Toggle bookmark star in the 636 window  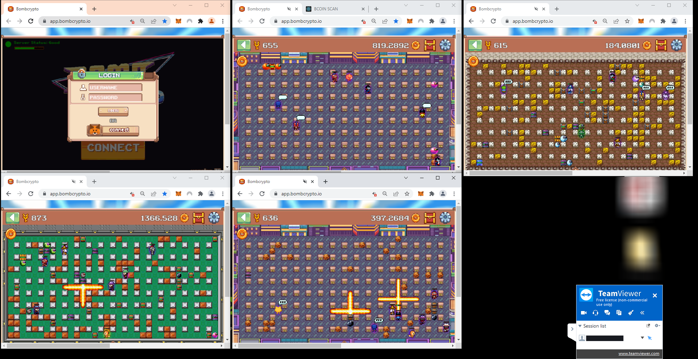coord(407,194)
